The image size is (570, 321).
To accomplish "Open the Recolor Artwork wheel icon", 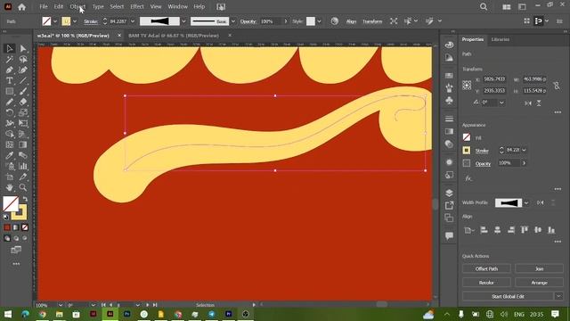I will [x=335, y=21].
